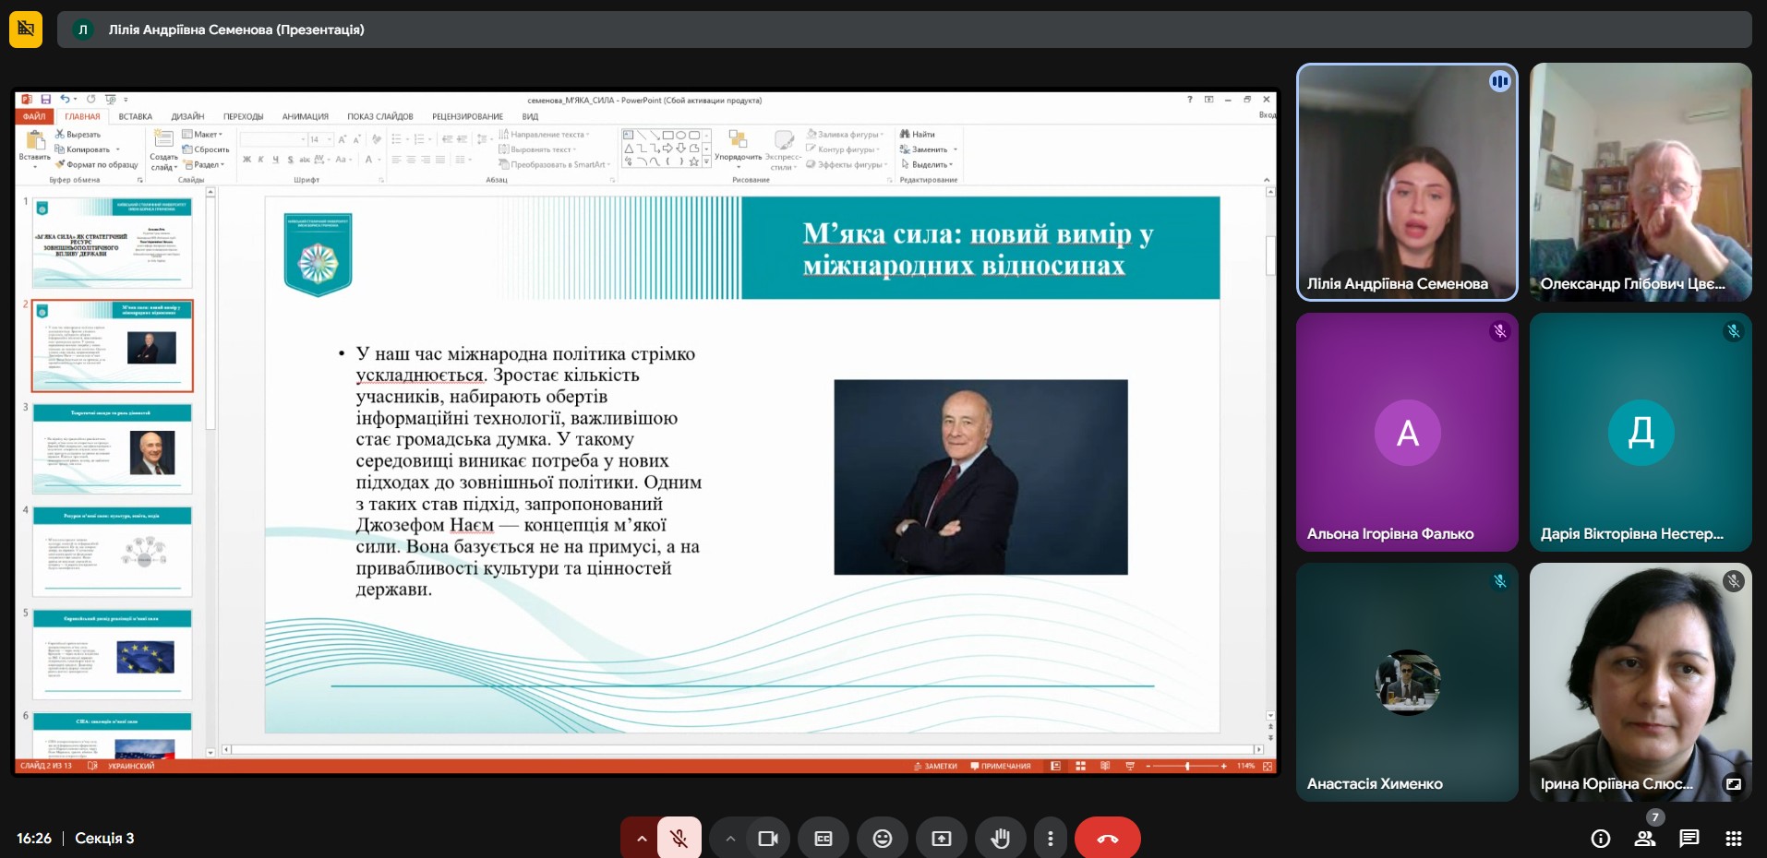The width and height of the screenshot is (1767, 858).
Task: Switch to the ДИЗАЙН ribbon tab
Action: [x=187, y=116]
